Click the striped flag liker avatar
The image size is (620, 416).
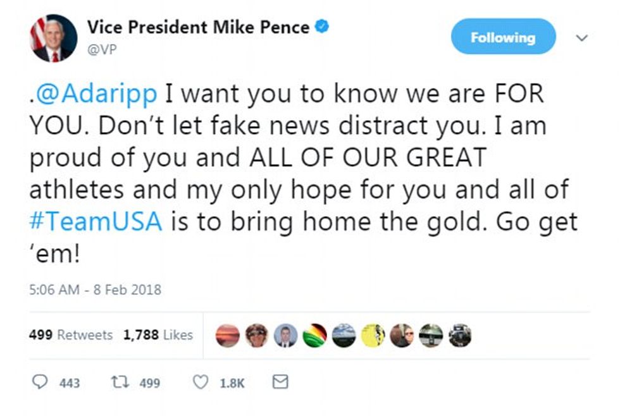pyautogui.click(x=314, y=335)
